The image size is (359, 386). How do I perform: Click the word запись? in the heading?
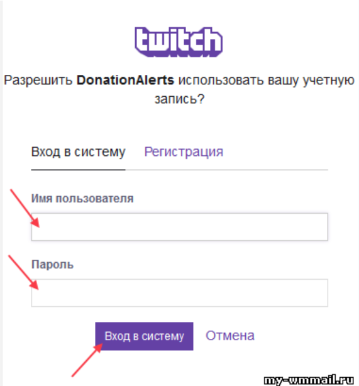180,99
